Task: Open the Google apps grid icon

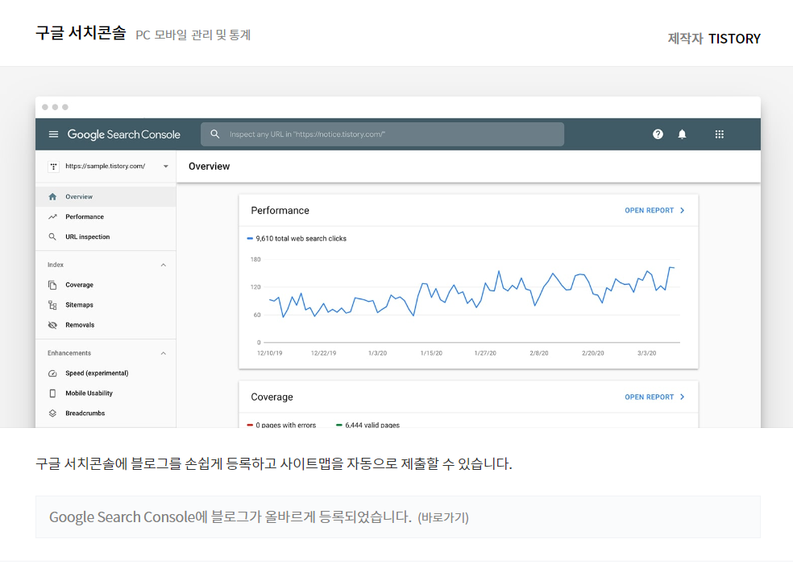Action: (719, 134)
